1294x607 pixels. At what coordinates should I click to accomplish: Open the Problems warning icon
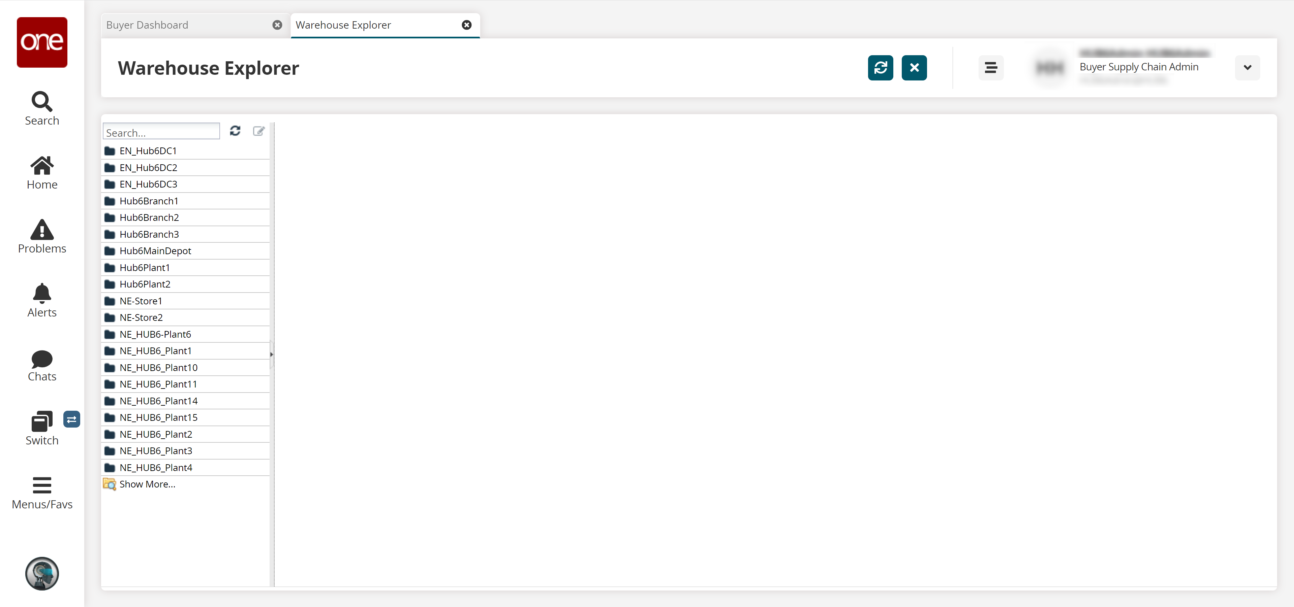tap(42, 236)
